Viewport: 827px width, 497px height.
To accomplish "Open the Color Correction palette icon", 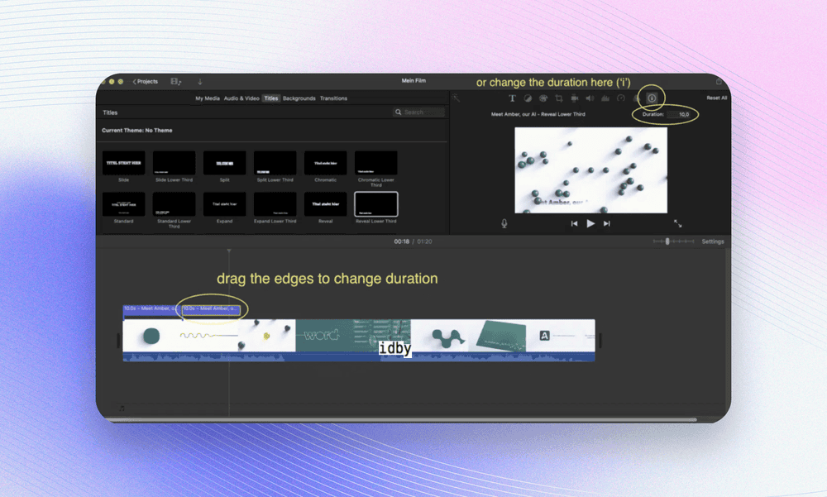I will (543, 98).
